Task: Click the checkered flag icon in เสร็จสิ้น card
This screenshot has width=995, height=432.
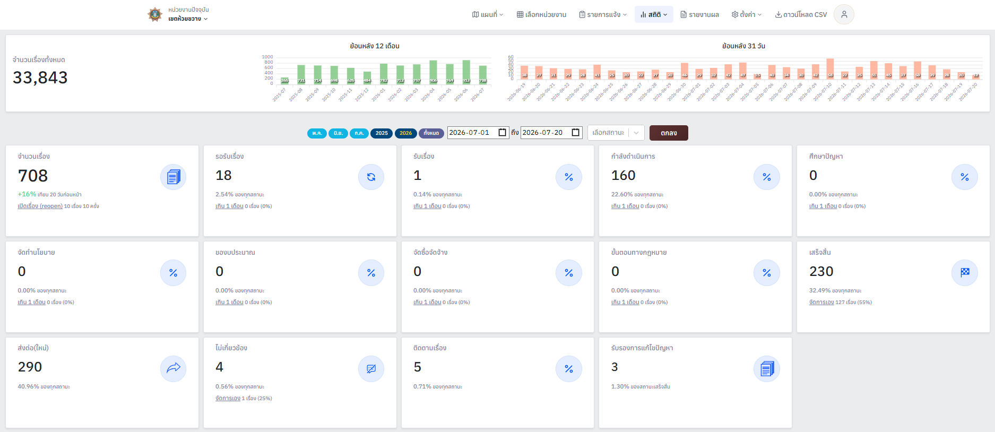Action: (965, 273)
